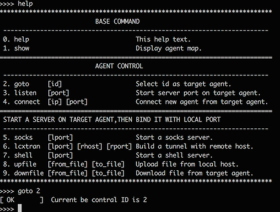Click the 'Display agent map.' description
The image size is (280, 212).
(x=168, y=48)
